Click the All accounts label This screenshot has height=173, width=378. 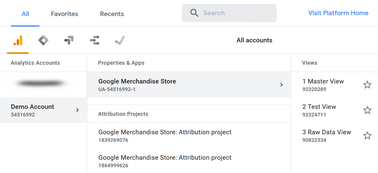254,40
